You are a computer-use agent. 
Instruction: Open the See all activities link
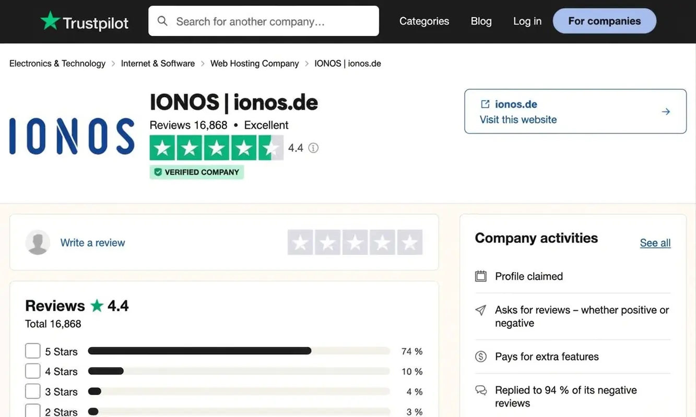(x=655, y=243)
